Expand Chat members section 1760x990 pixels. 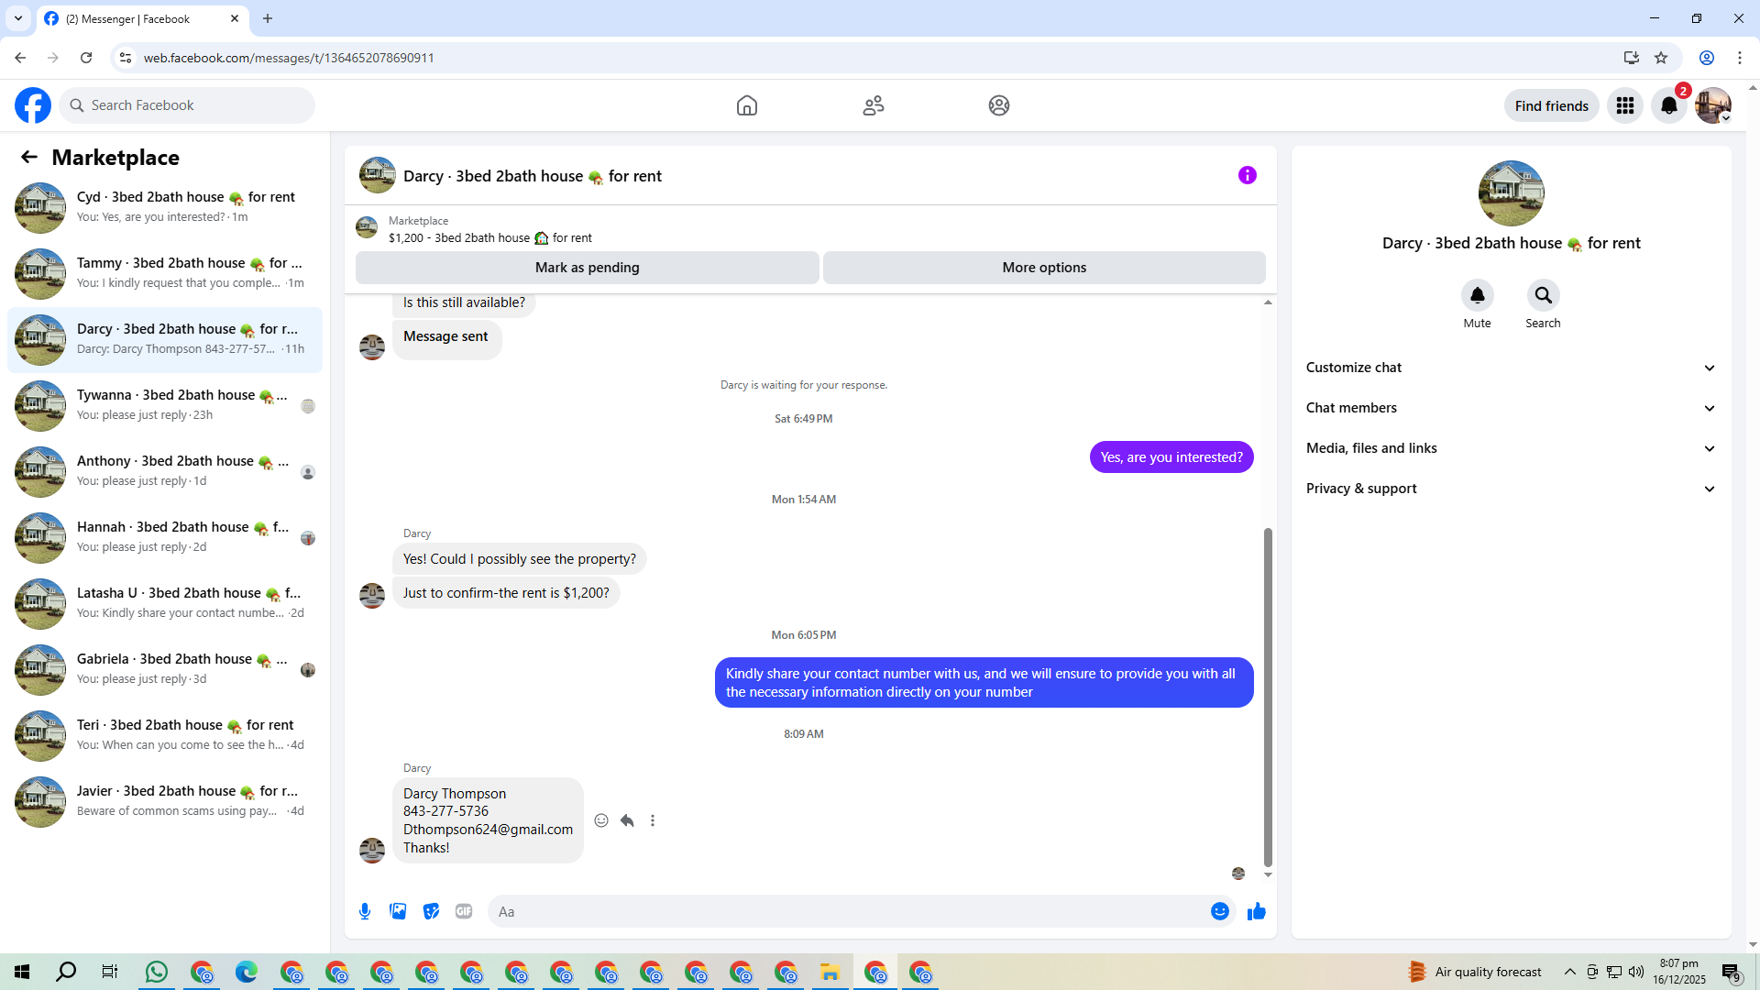click(x=1511, y=408)
